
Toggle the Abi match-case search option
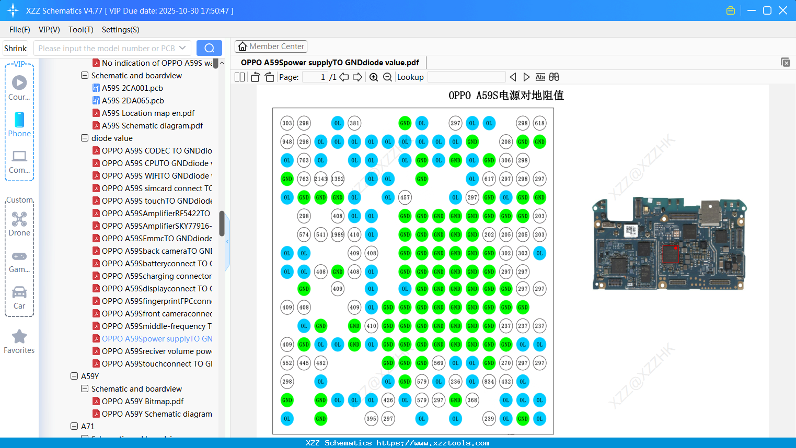coord(540,77)
